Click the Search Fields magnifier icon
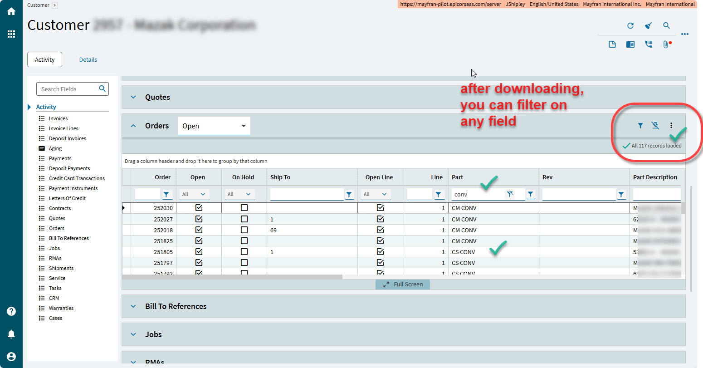 click(x=103, y=89)
